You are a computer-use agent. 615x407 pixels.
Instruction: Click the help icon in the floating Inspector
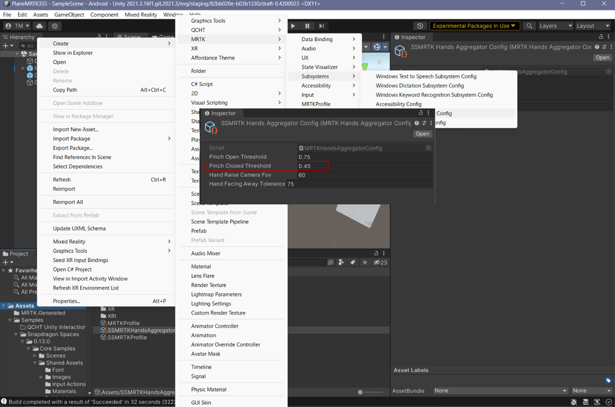(x=417, y=123)
